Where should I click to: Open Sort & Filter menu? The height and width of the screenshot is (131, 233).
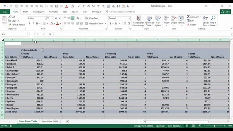click(x=206, y=21)
